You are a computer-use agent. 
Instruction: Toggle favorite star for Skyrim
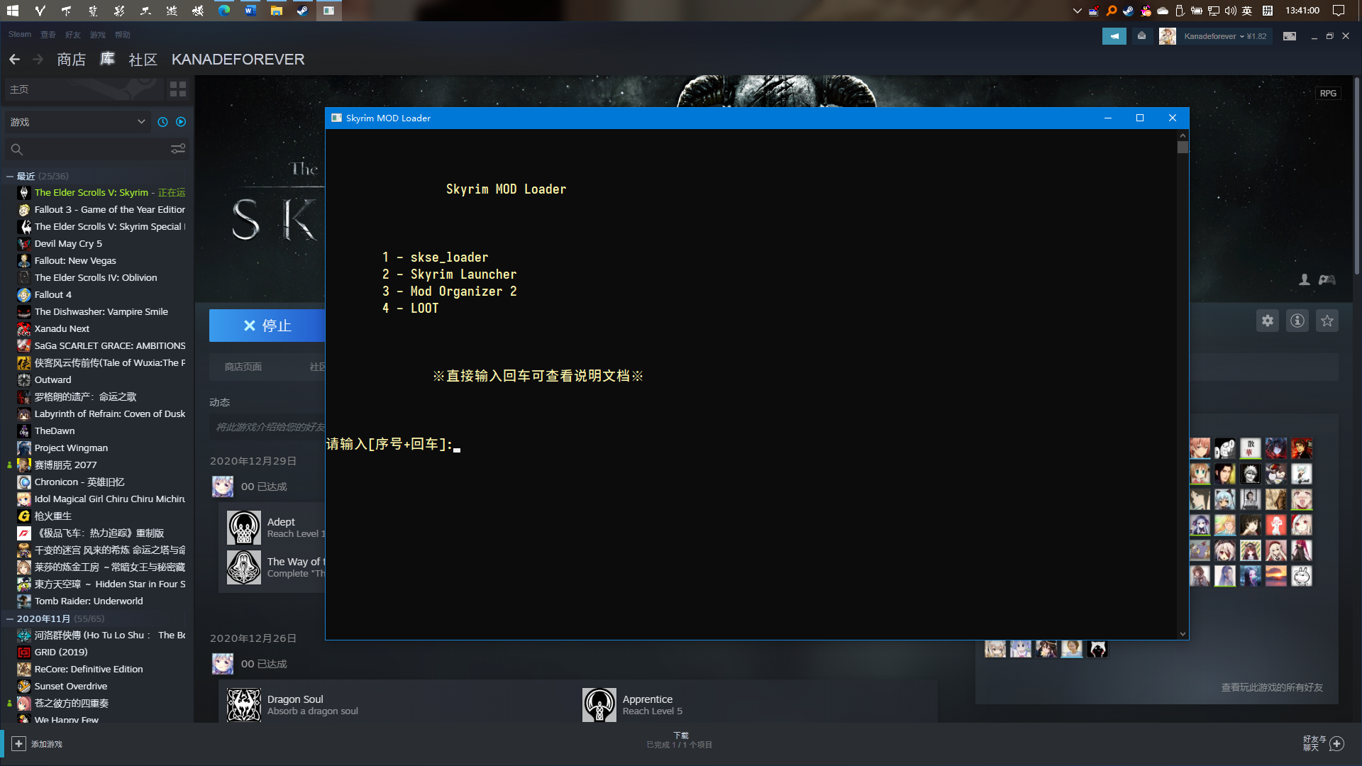(1327, 321)
